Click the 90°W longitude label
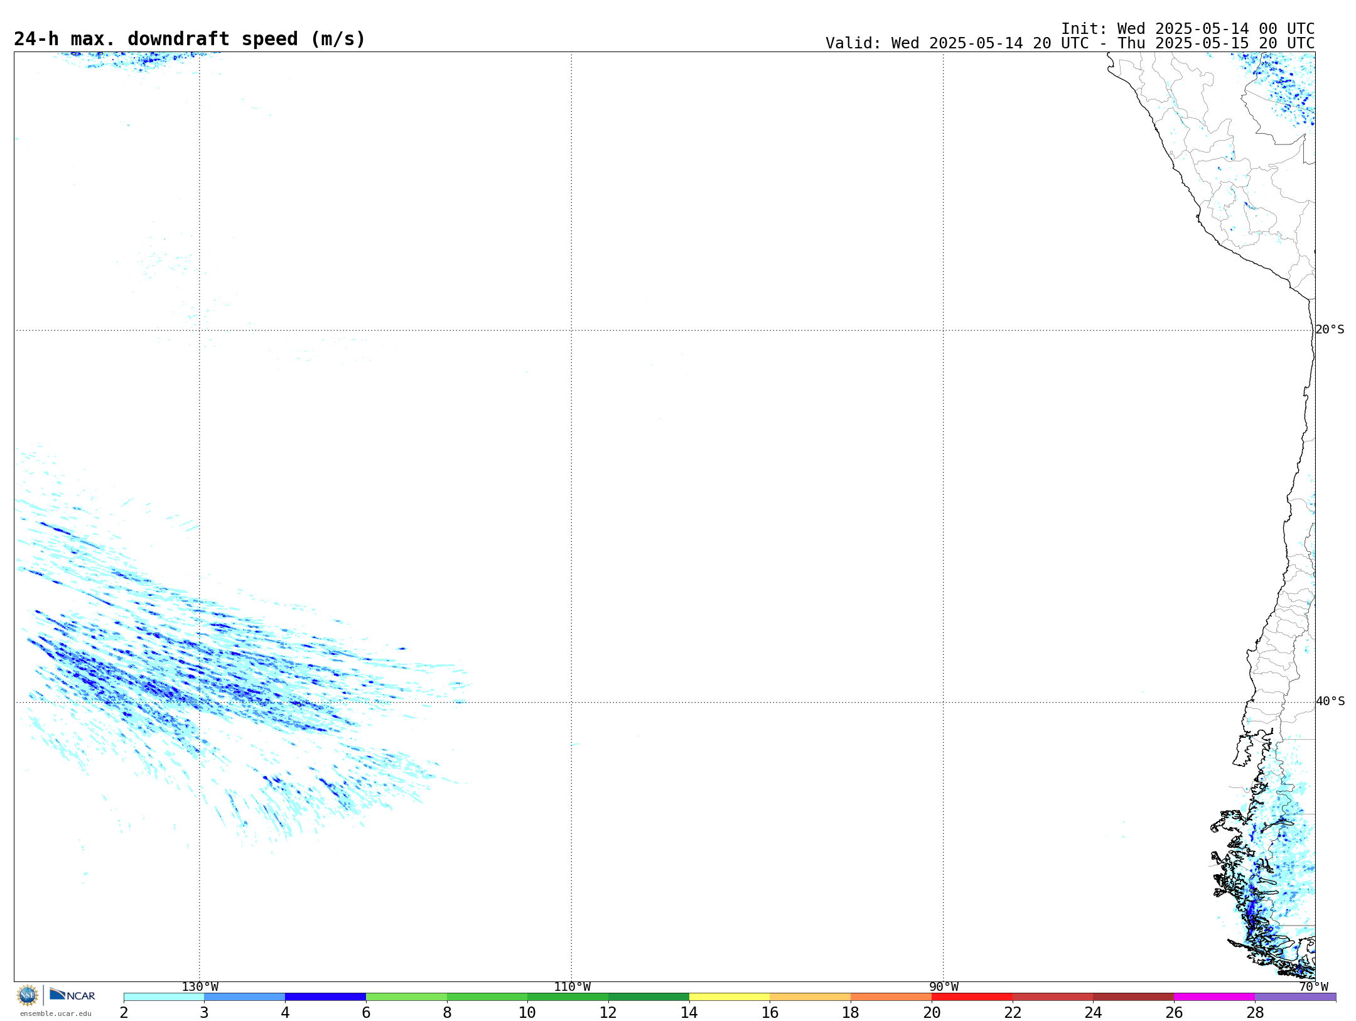Viewport: 1356px width, 1021px height. click(x=944, y=987)
